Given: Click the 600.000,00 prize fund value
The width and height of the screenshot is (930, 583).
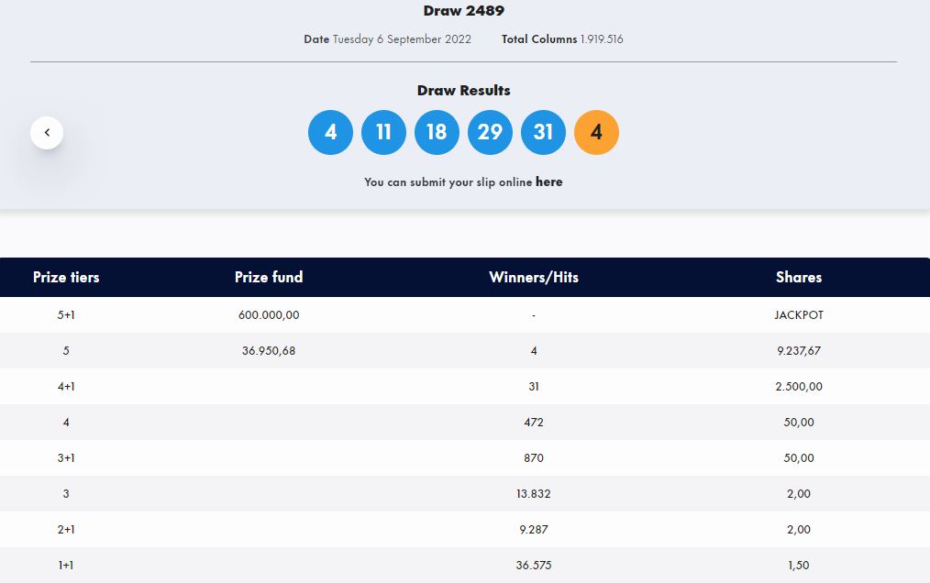Looking at the screenshot, I should click(x=269, y=315).
